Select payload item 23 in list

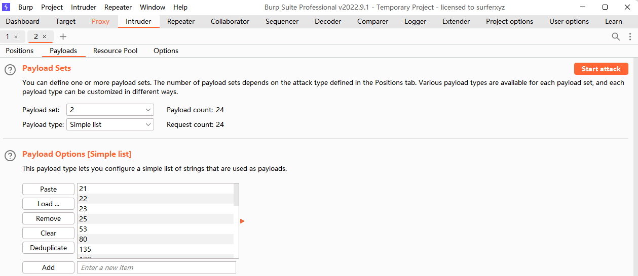click(155, 209)
